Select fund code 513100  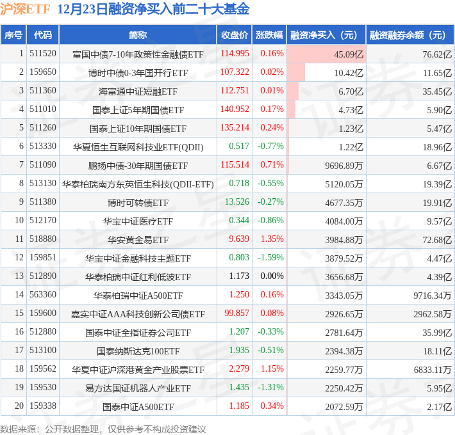click(43, 350)
